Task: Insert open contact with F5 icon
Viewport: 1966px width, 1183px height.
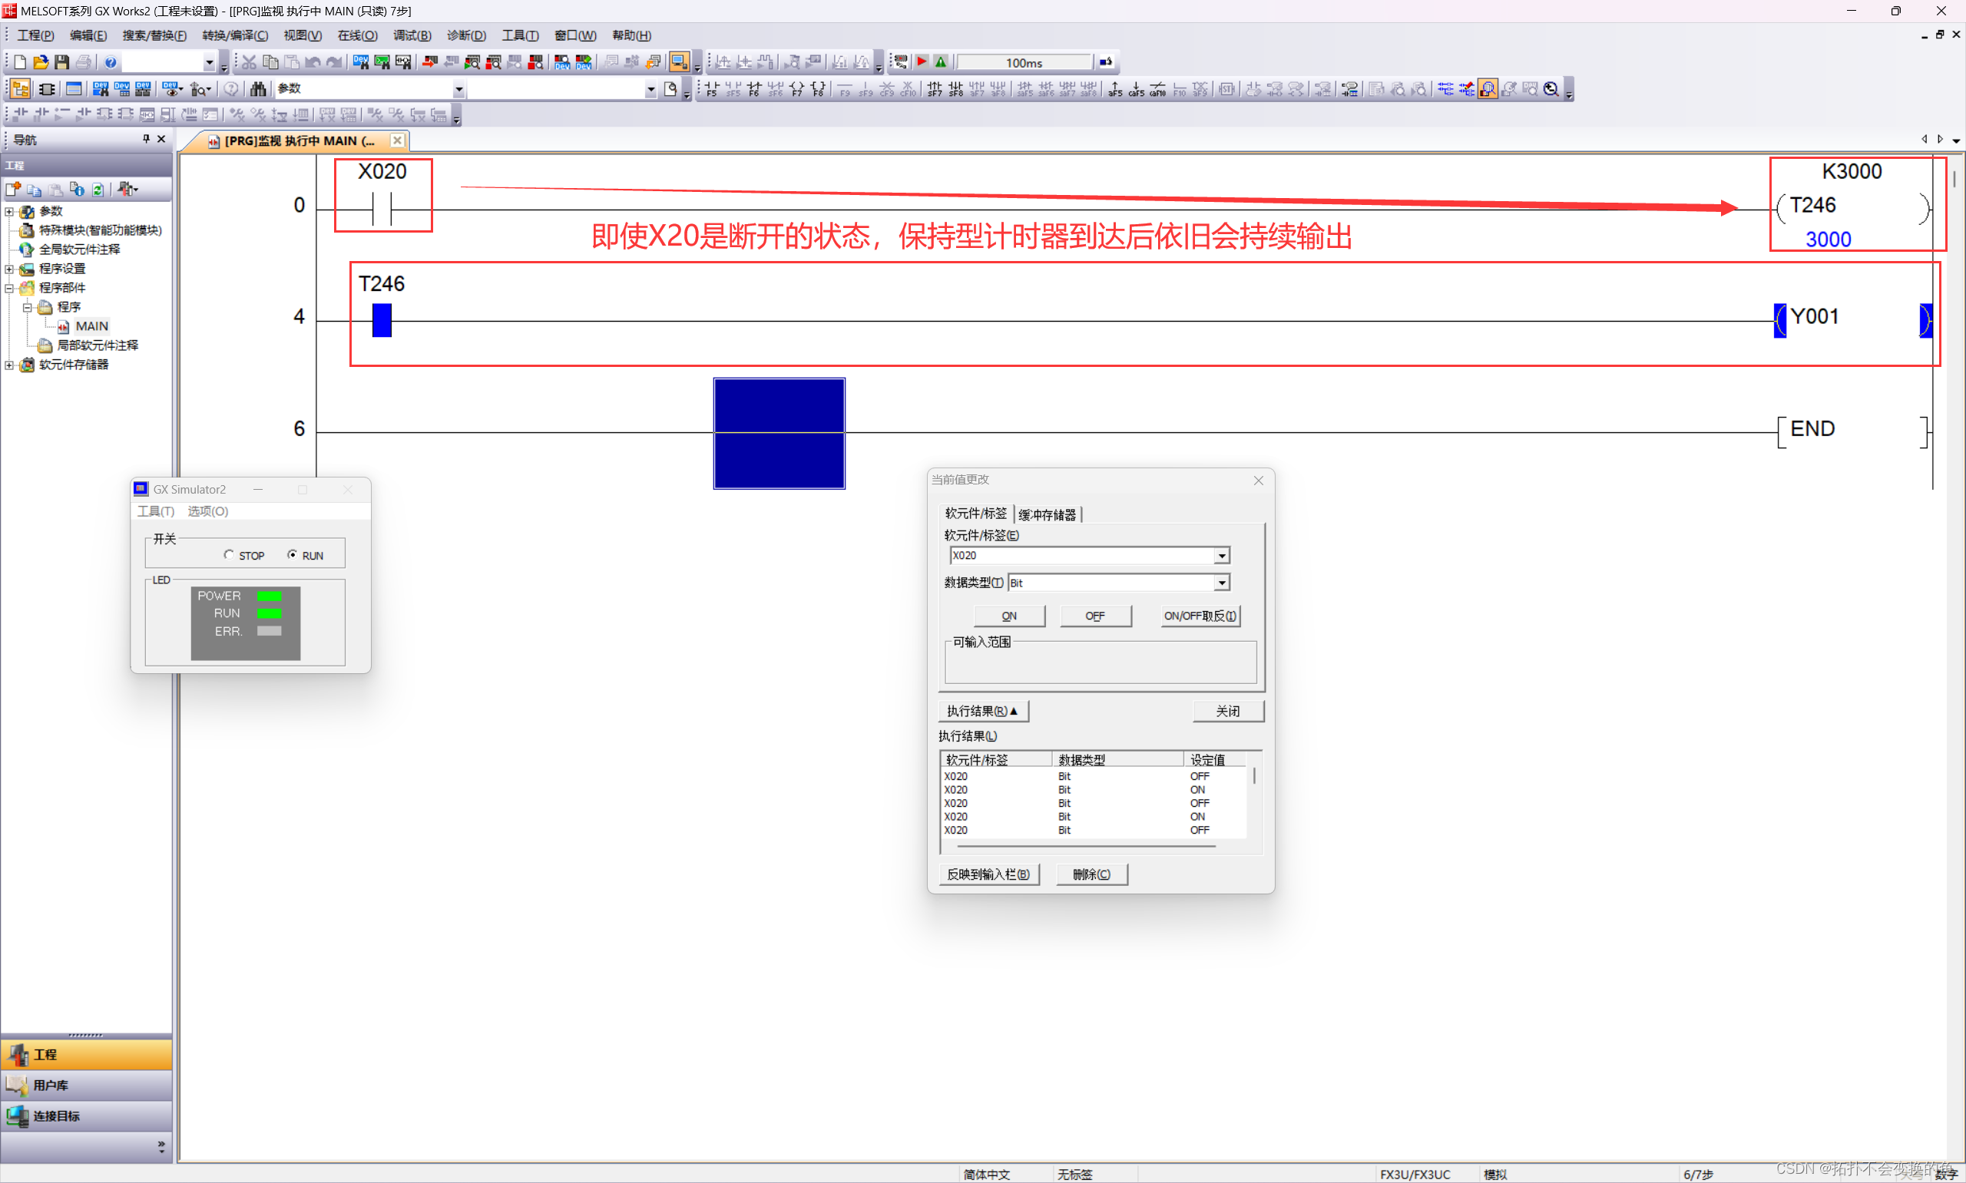Action: (711, 88)
